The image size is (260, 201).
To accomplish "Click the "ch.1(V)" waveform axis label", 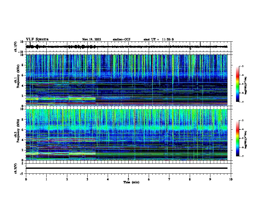I will pyautogui.click(x=16, y=47).
